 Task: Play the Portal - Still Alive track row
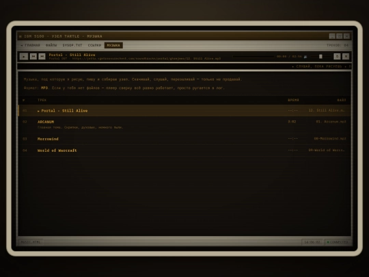pyautogui.click(x=184, y=111)
